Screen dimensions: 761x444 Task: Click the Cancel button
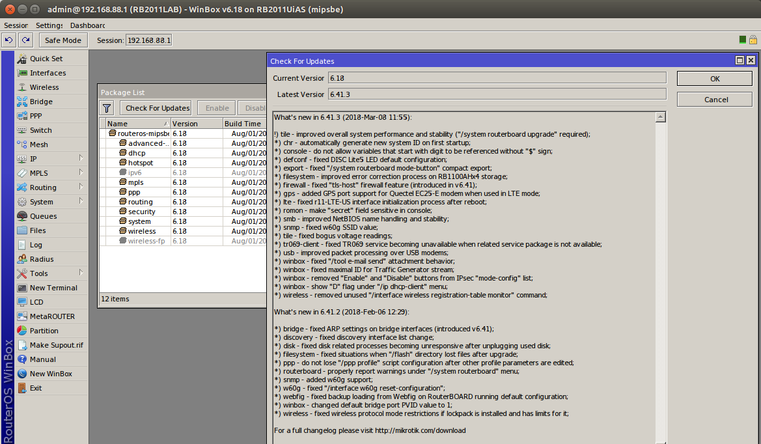point(715,100)
